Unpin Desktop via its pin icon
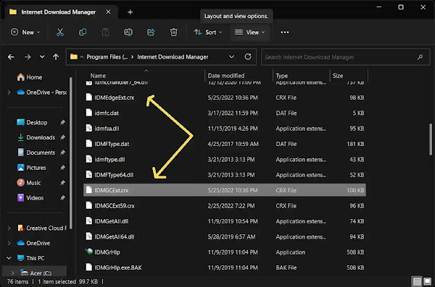The image size is (435, 287). tap(62, 122)
